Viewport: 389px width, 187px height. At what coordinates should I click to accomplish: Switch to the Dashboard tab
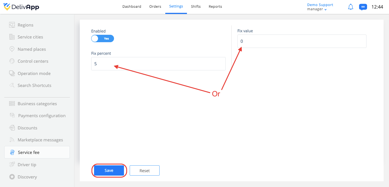point(132,7)
